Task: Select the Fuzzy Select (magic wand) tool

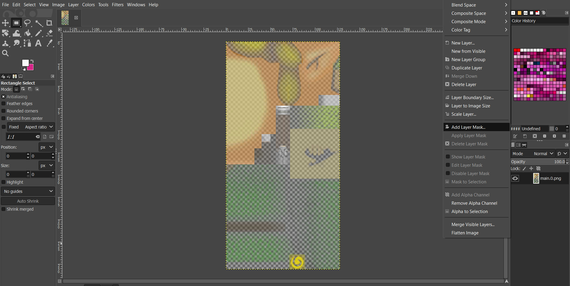Action: pos(39,23)
